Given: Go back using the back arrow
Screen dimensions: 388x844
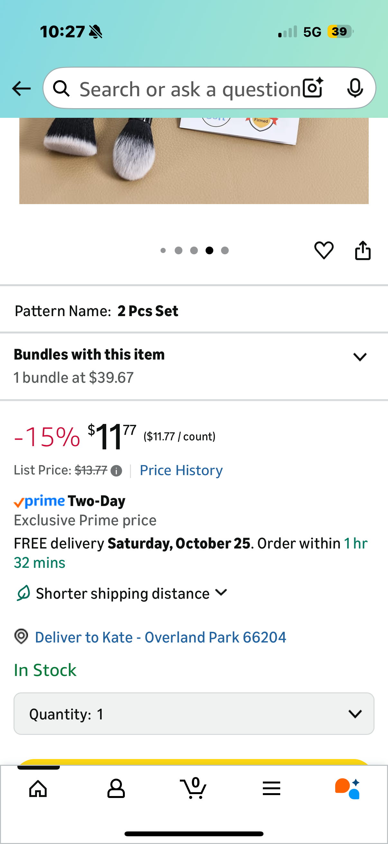Looking at the screenshot, I should [x=21, y=88].
